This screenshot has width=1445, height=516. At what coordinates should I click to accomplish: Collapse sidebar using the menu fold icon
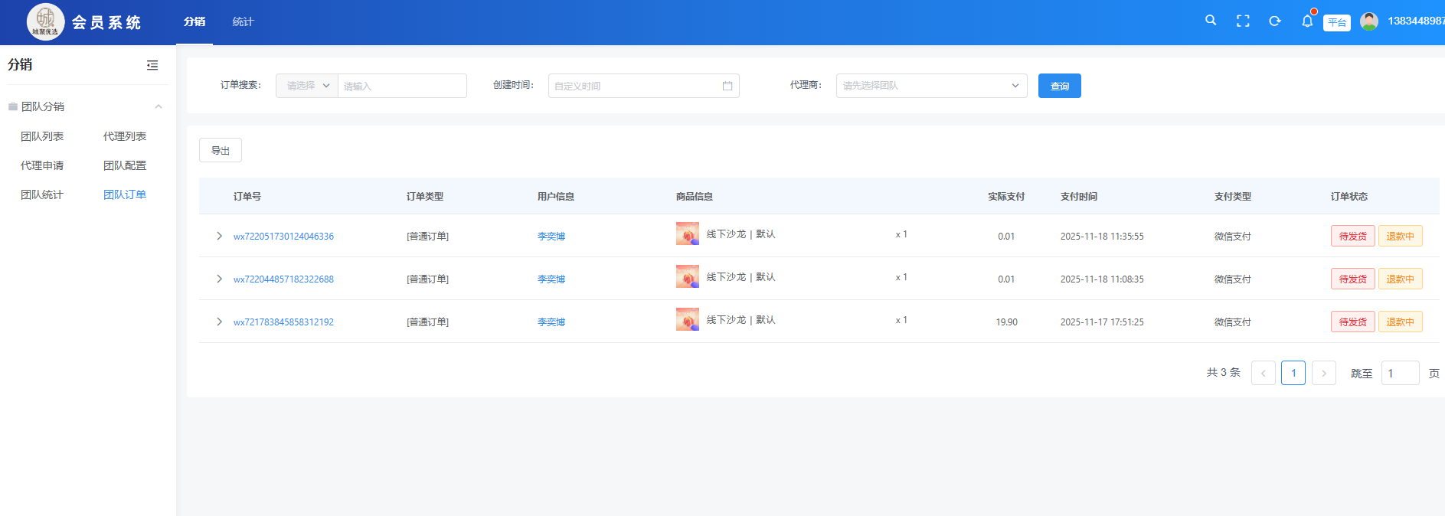point(152,65)
